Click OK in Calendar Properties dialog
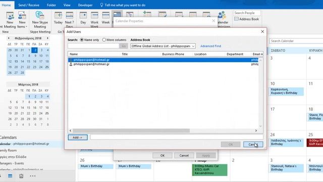The width and height of the screenshot is (323, 182). [x=163, y=156]
